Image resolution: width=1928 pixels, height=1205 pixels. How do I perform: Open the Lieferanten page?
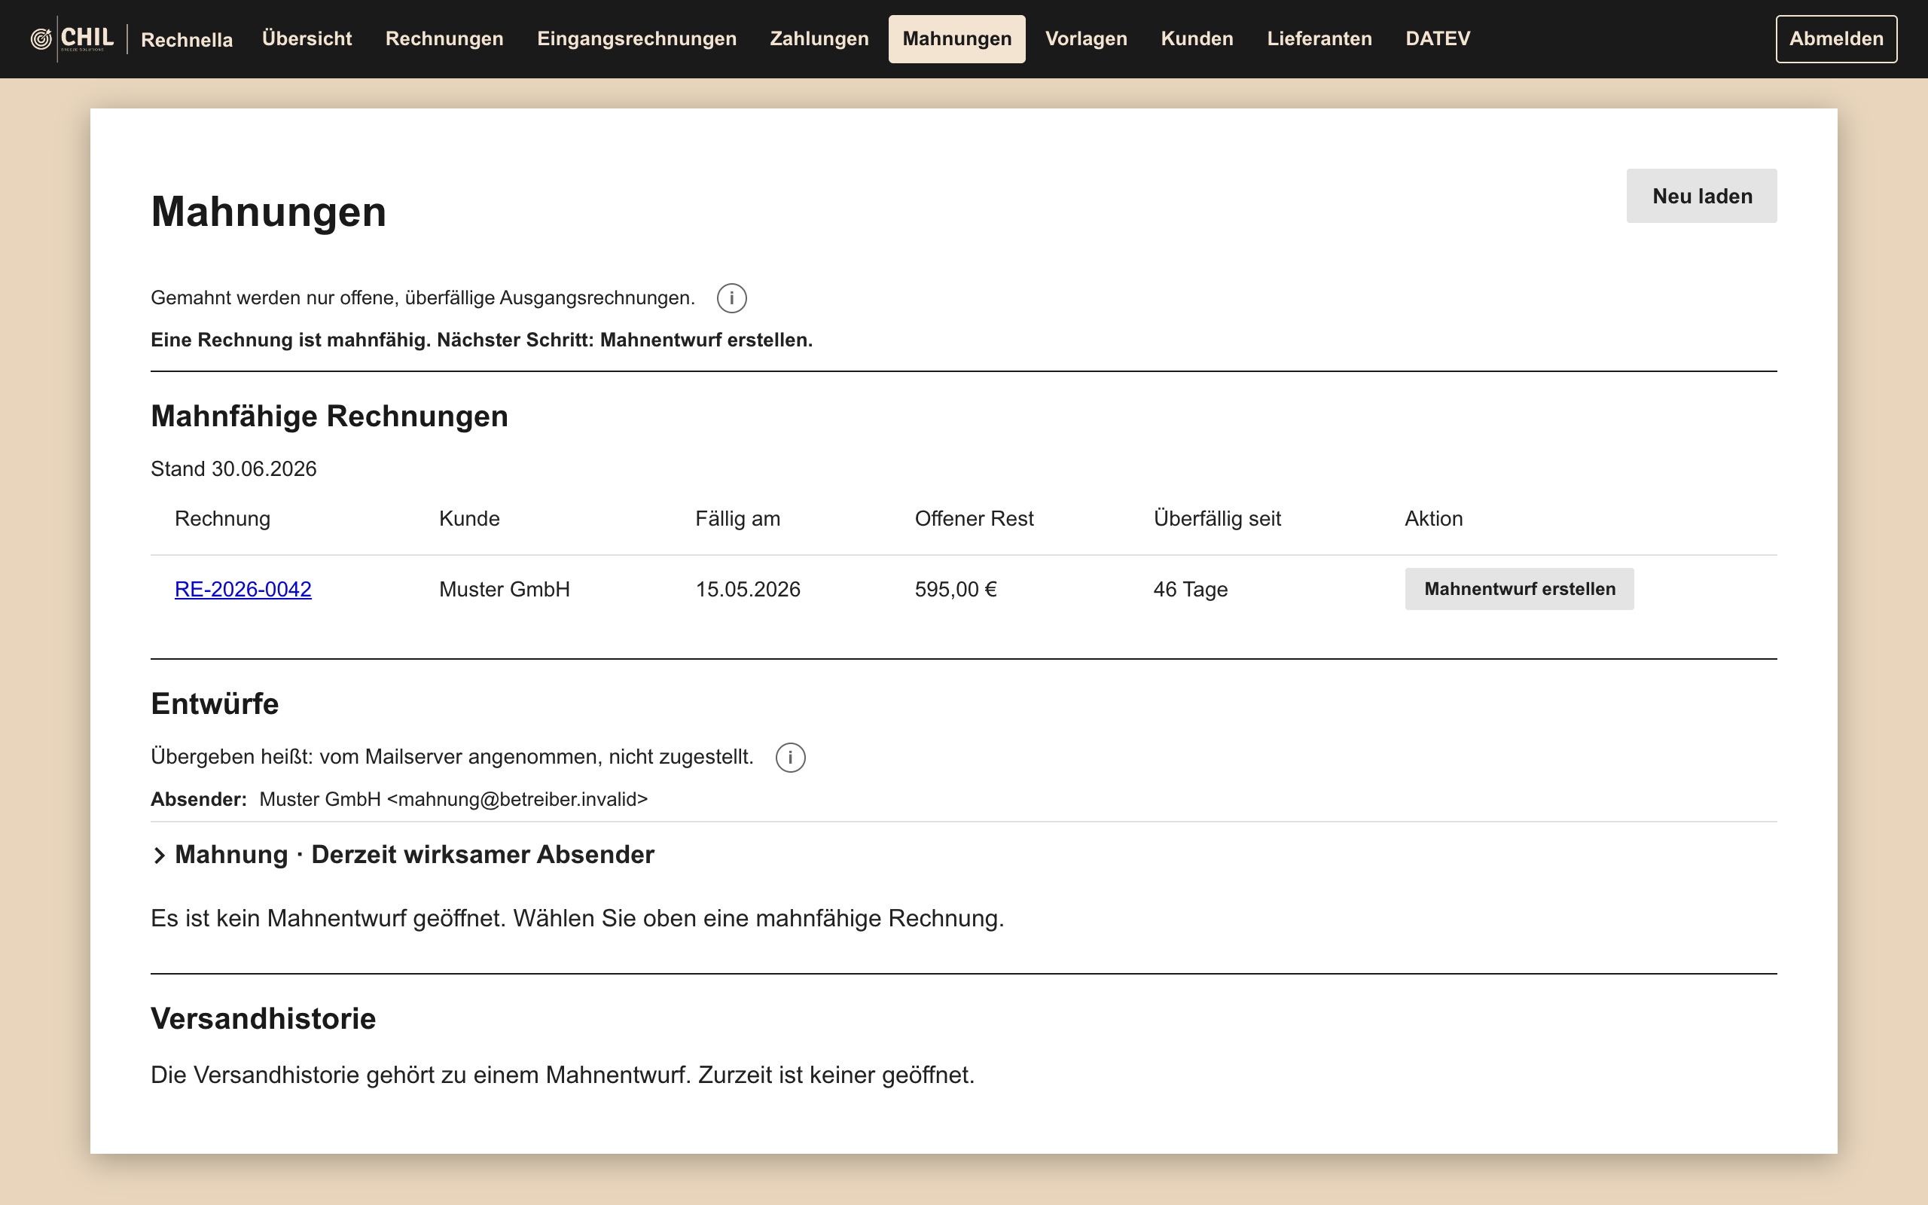tap(1319, 38)
